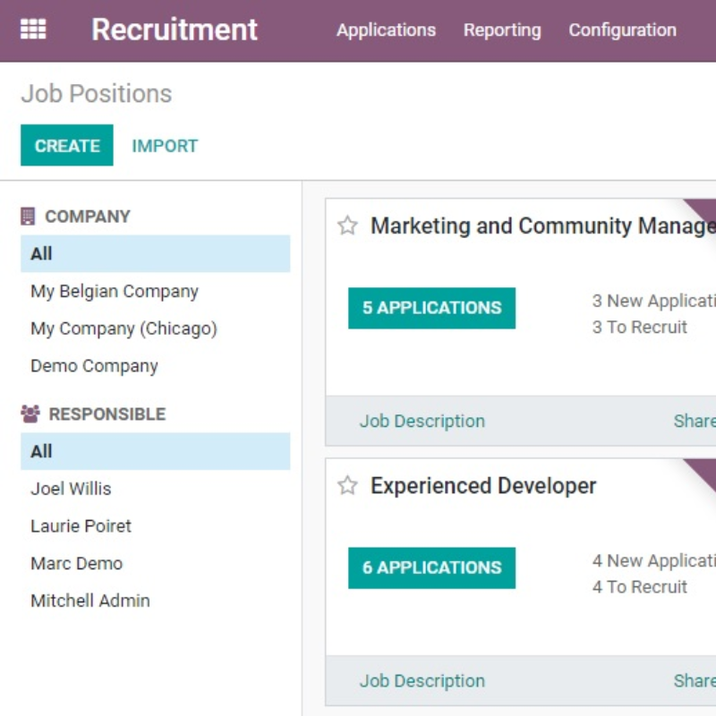Expand the Configuration menu

(622, 30)
